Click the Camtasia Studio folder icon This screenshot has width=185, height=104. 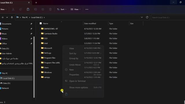click(x=42, y=34)
